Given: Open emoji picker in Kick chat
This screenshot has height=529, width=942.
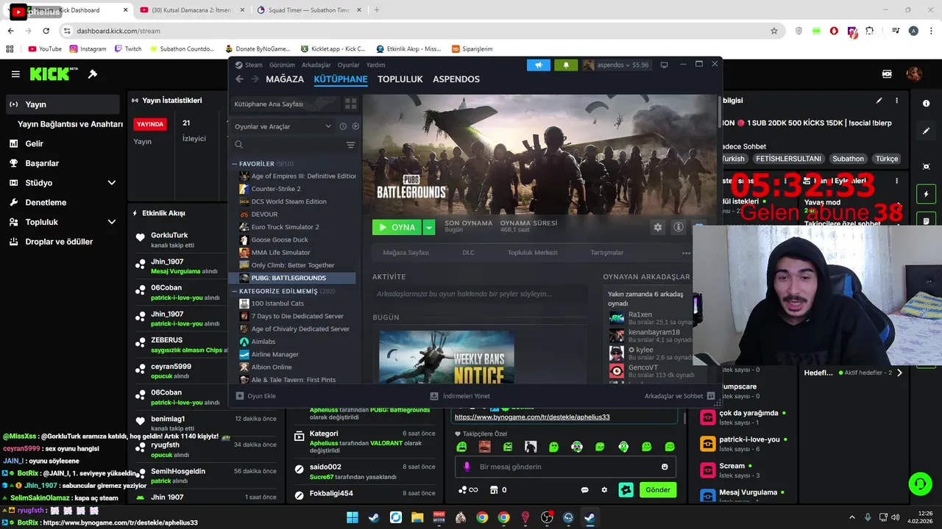Looking at the screenshot, I should [x=665, y=467].
